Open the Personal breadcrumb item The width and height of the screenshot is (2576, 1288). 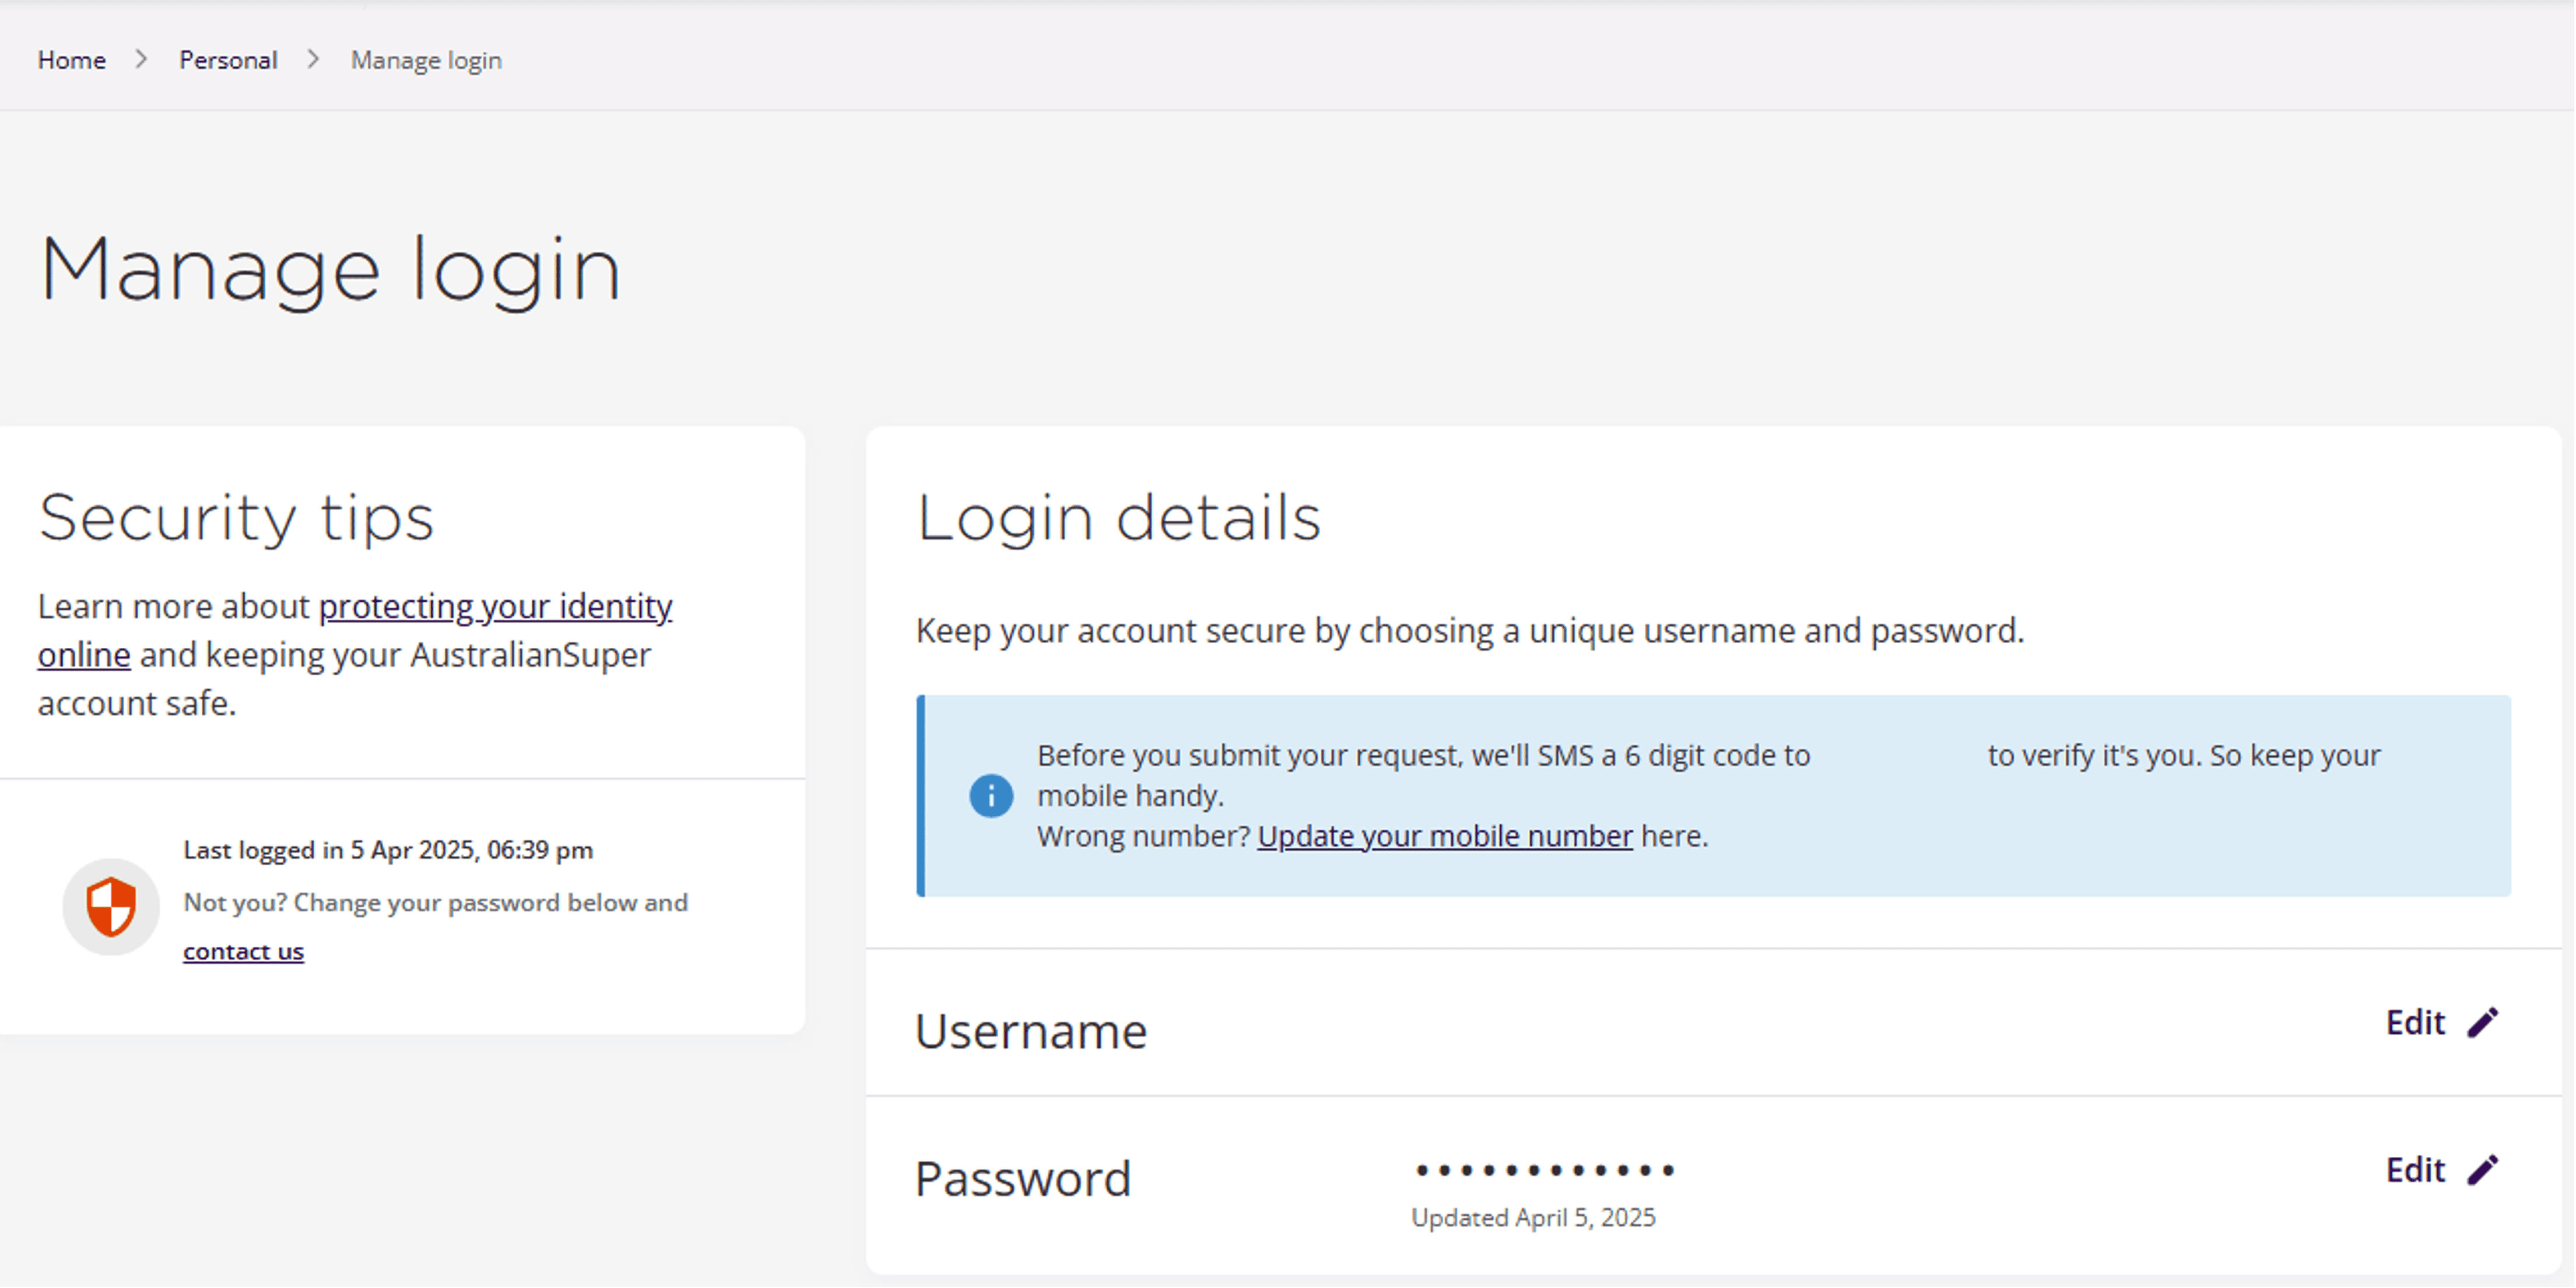[x=228, y=60]
